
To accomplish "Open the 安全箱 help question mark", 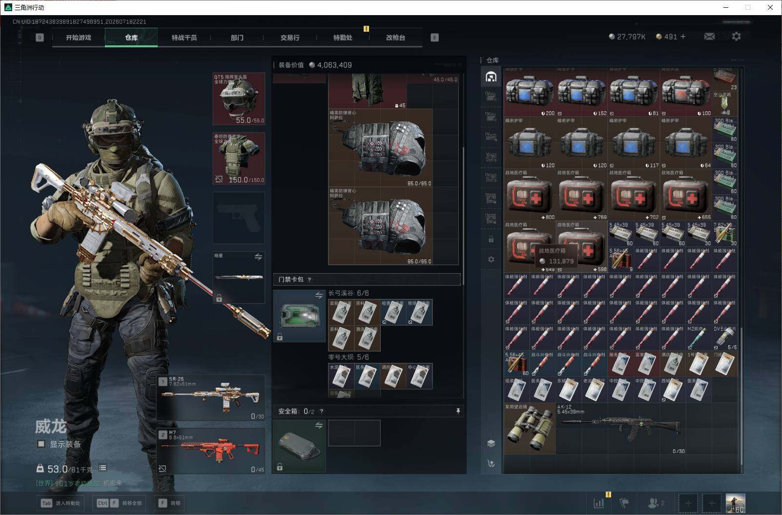I will coord(321,412).
